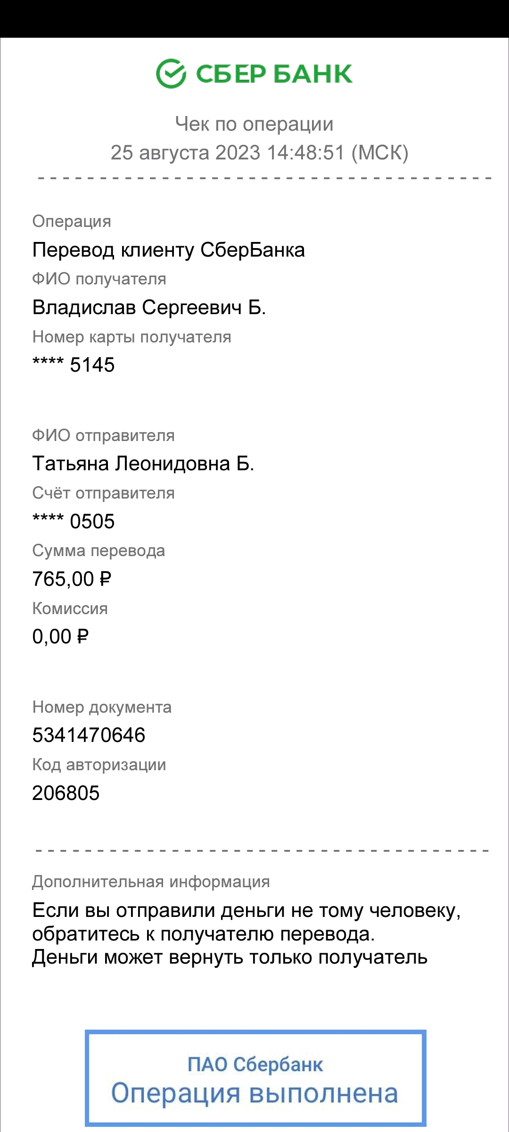Select the Чек по операции heading
The height and width of the screenshot is (1132, 509).
pos(254,124)
